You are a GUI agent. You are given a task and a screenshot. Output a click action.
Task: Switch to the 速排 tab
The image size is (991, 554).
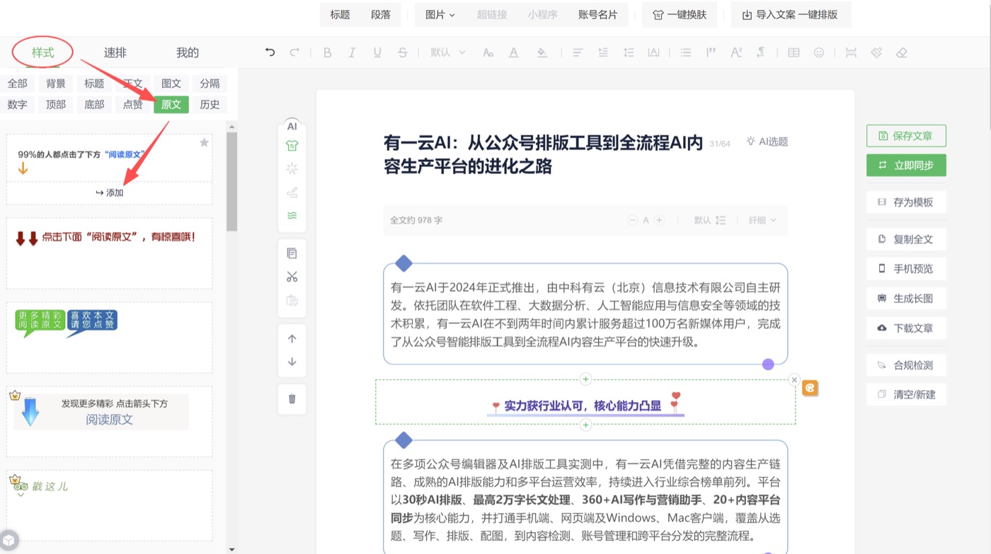[115, 52]
